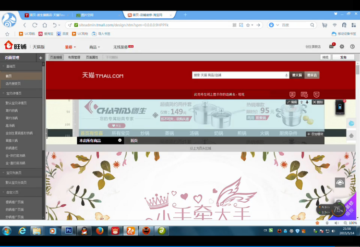
Task: Collapse the 基础页 section
Action: (3, 66)
